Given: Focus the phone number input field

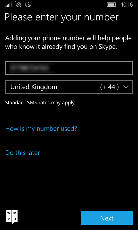Looking at the screenshot, I should [69, 68].
